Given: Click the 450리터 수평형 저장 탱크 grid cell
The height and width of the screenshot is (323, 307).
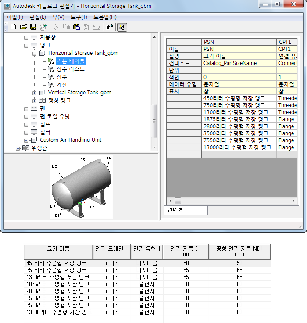Looking at the screenshot, I should [x=239, y=98].
